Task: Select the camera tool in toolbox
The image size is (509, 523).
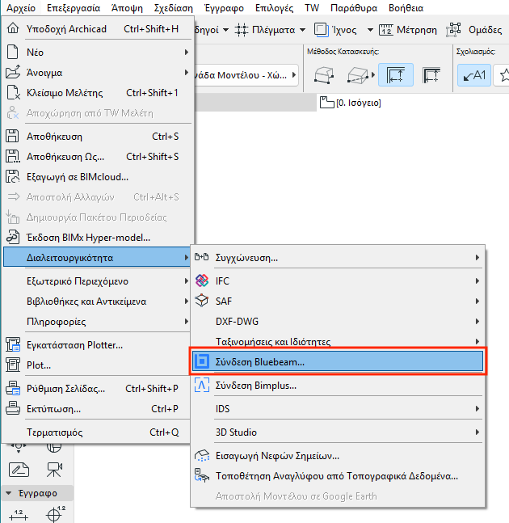Action: [x=54, y=470]
